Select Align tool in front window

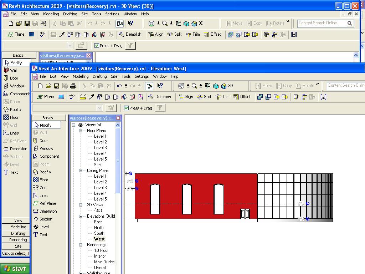click(185, 97)
